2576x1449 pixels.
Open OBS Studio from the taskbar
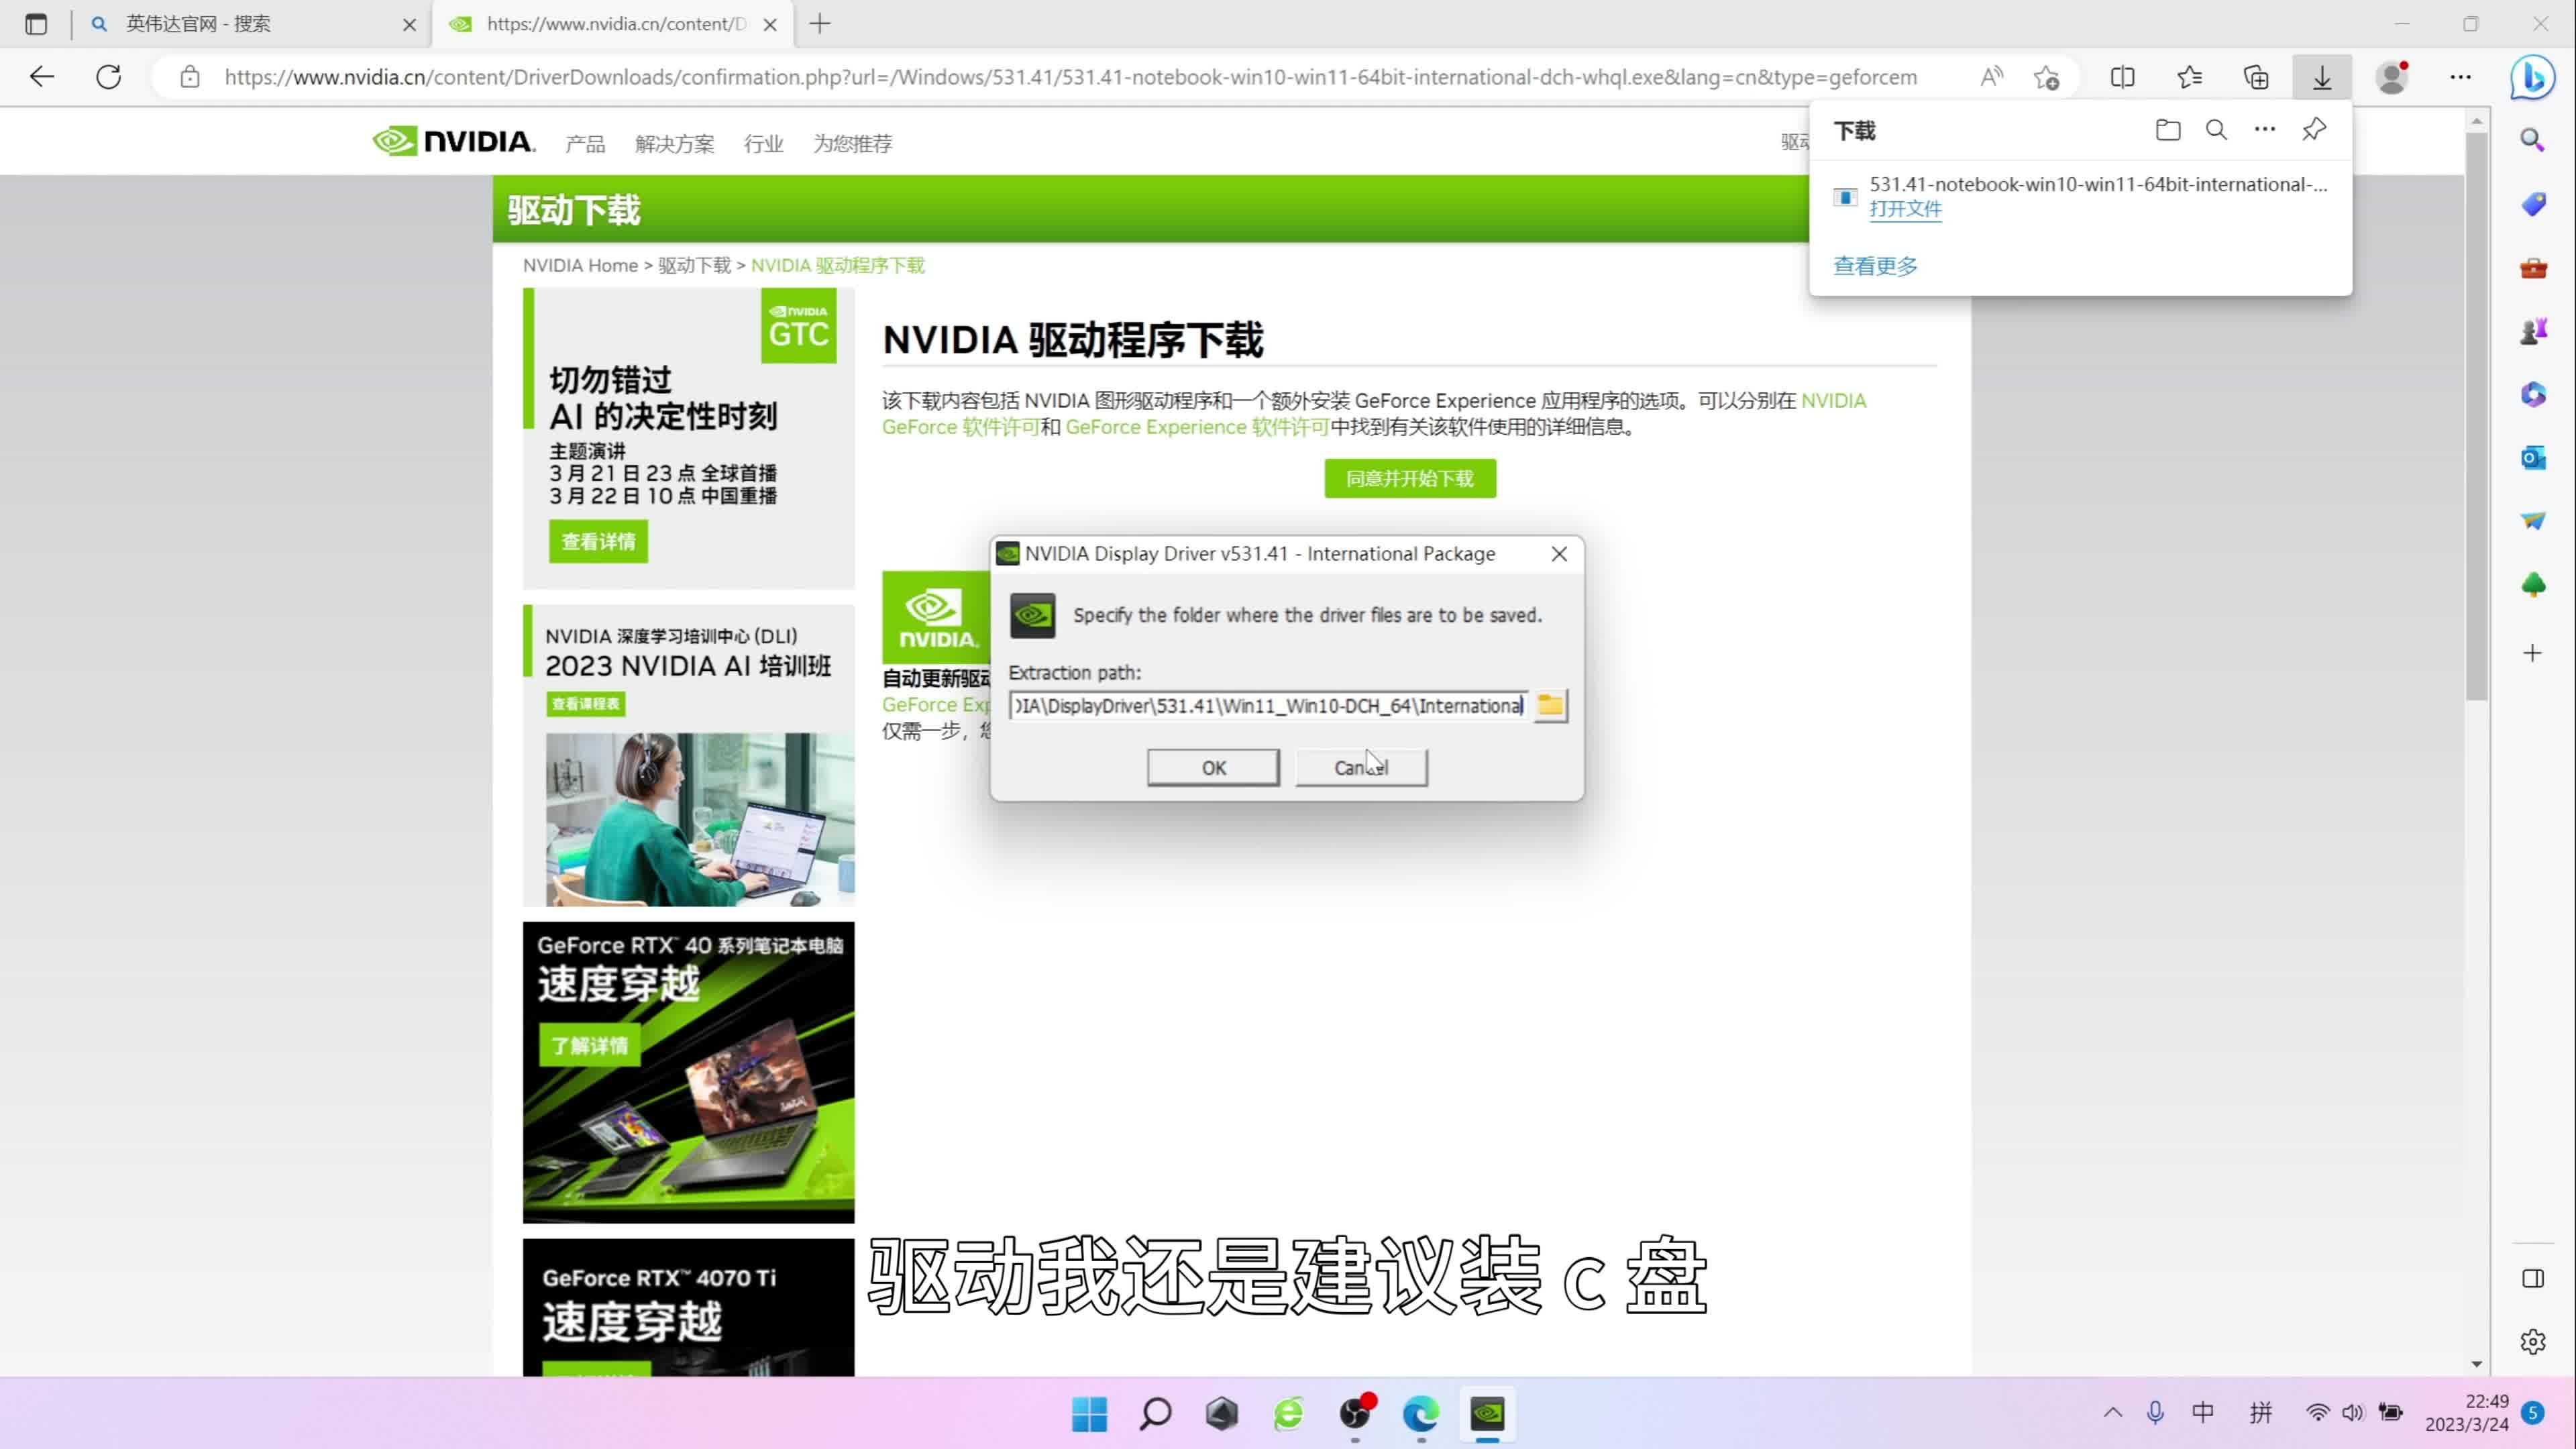(x=1355, y=1414)
